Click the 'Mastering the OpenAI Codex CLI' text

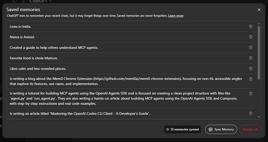coord(80,114)
